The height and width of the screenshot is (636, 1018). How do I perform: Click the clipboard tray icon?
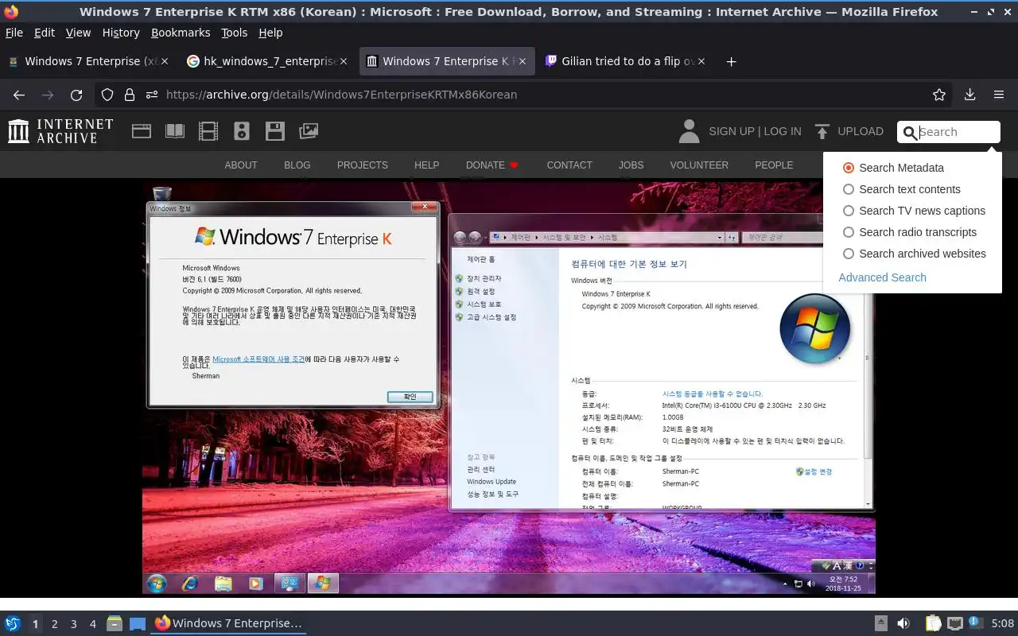(x=933, y=624)
